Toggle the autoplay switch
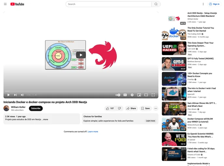This screenshot has height=166, width=224. tap(118, 95)
